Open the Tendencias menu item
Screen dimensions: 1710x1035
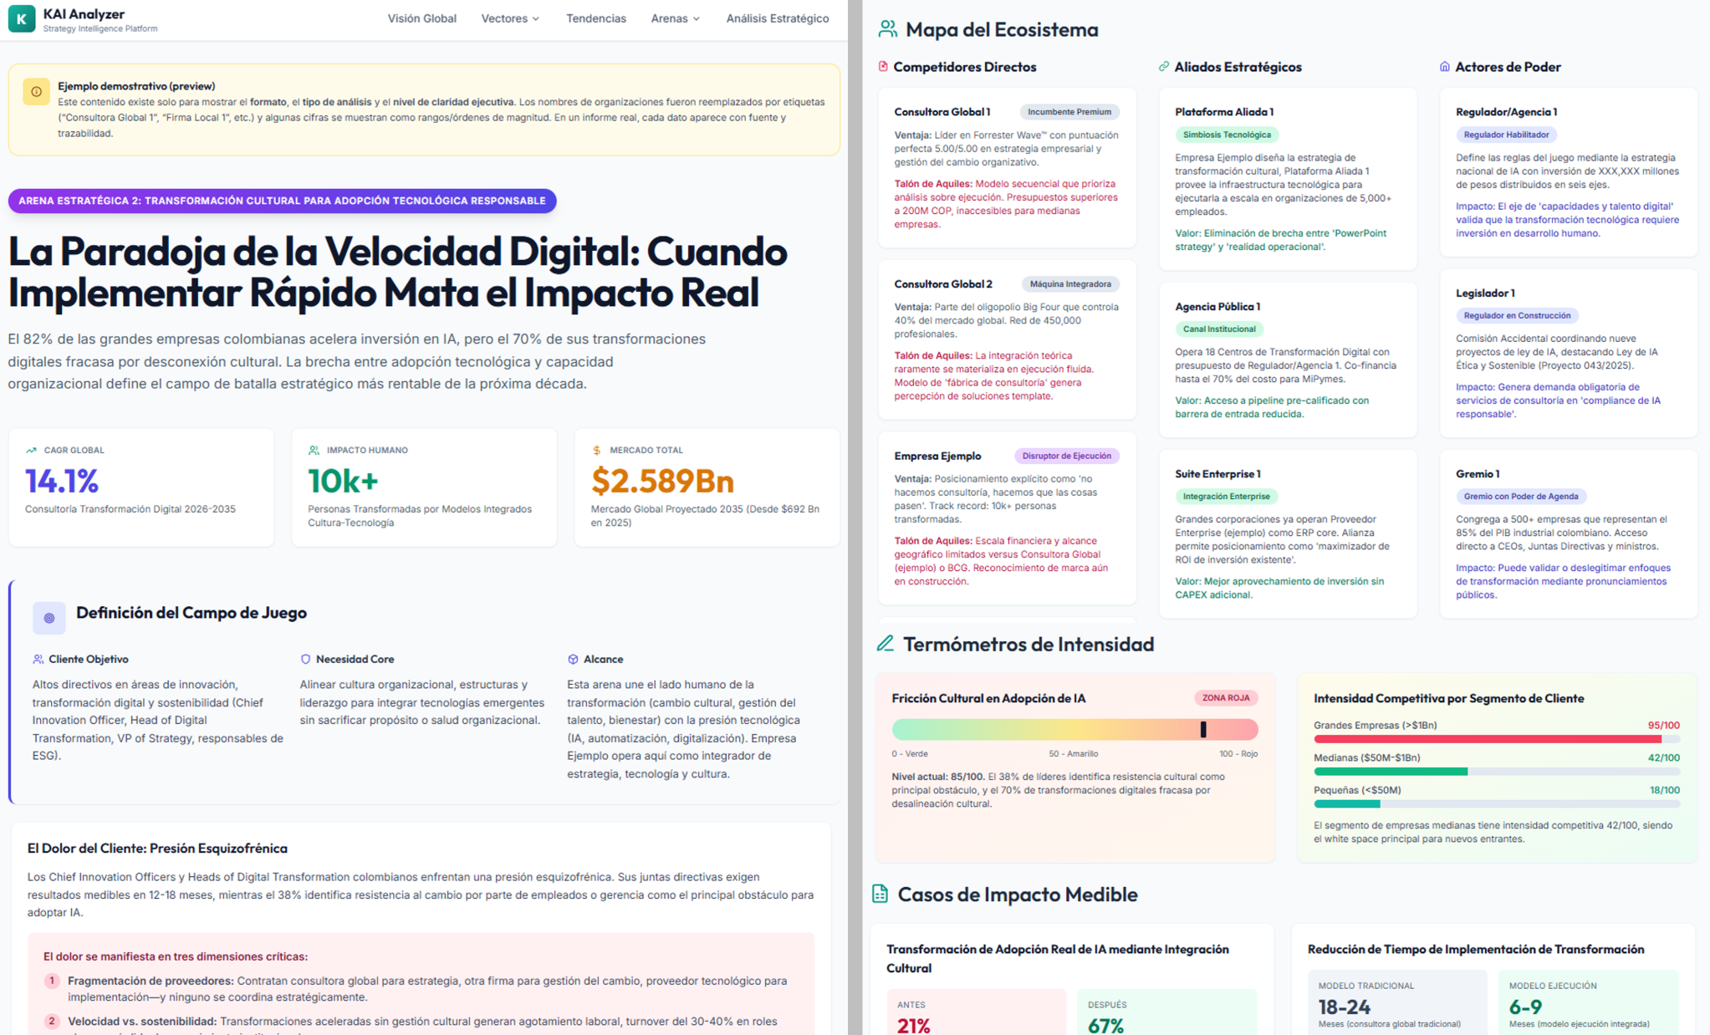click(595, 18)
